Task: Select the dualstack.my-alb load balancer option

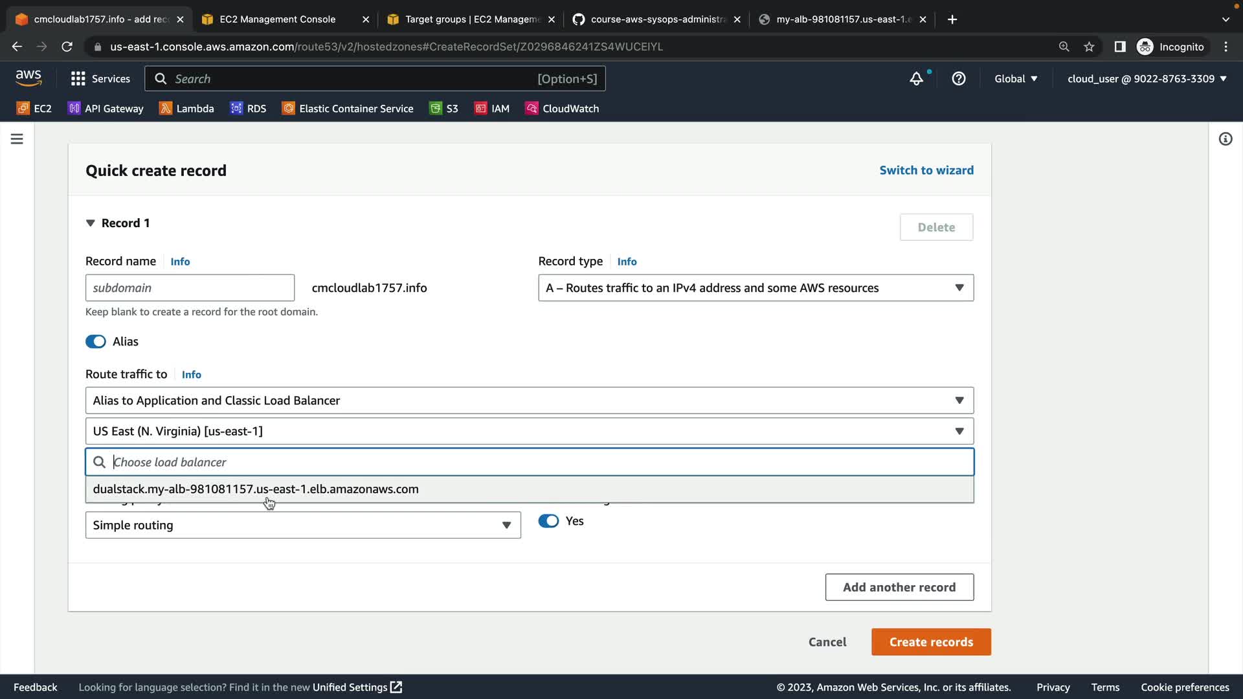Action: [x=256, y=489]
